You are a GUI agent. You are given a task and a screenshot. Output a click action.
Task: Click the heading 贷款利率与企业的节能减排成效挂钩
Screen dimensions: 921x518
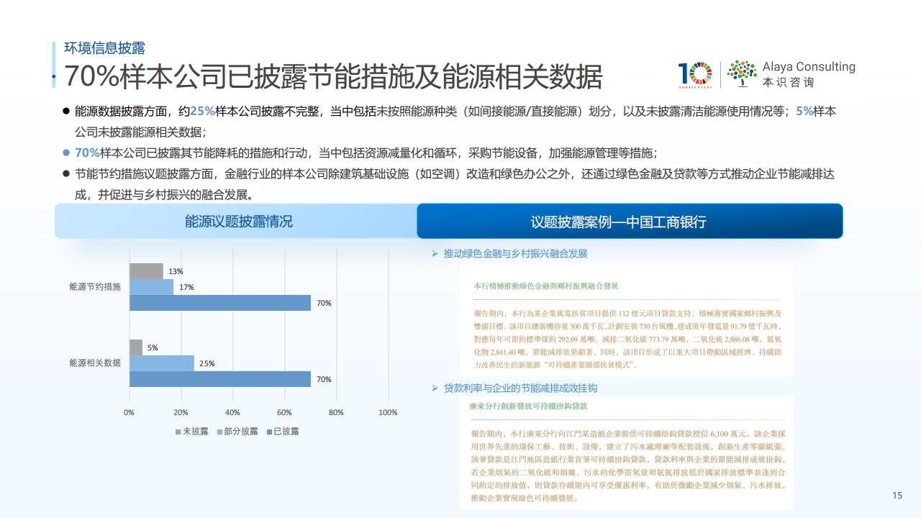521,388
